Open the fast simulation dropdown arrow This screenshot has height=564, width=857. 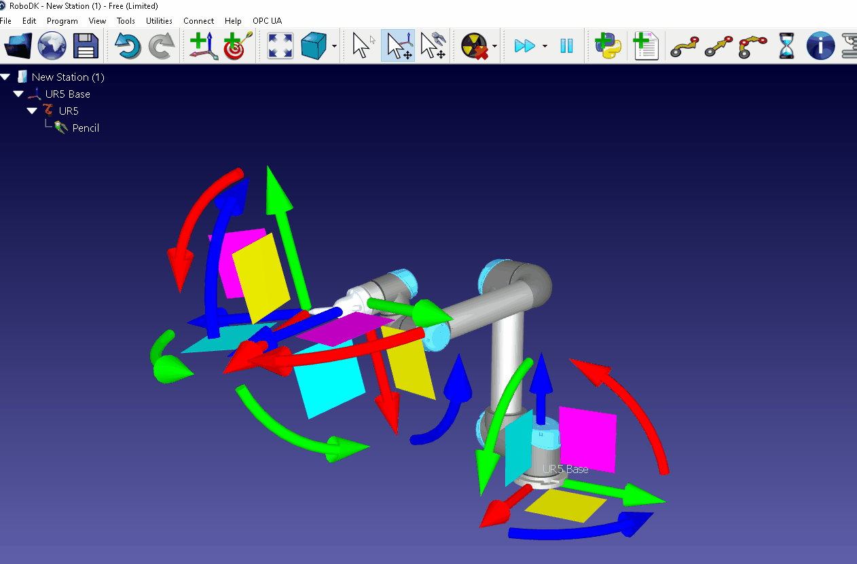[x=545, y=47]
